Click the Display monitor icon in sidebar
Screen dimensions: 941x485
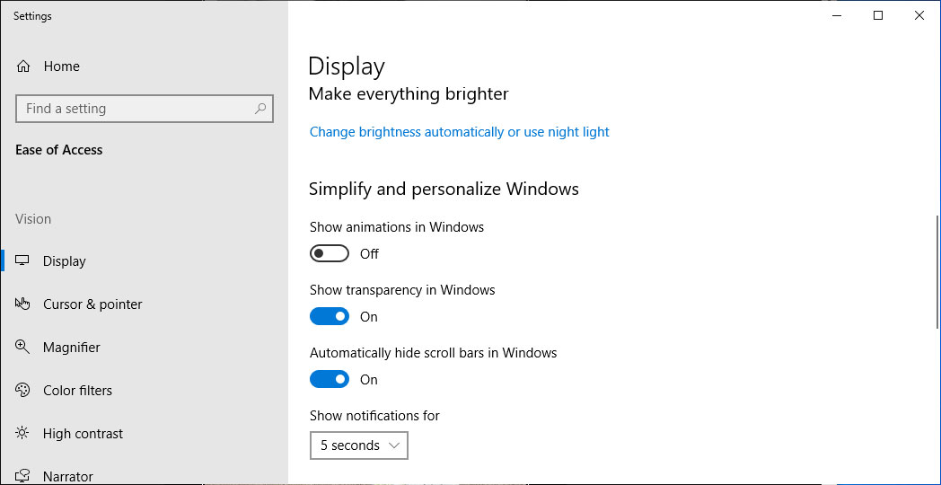(x=22, y=260)
